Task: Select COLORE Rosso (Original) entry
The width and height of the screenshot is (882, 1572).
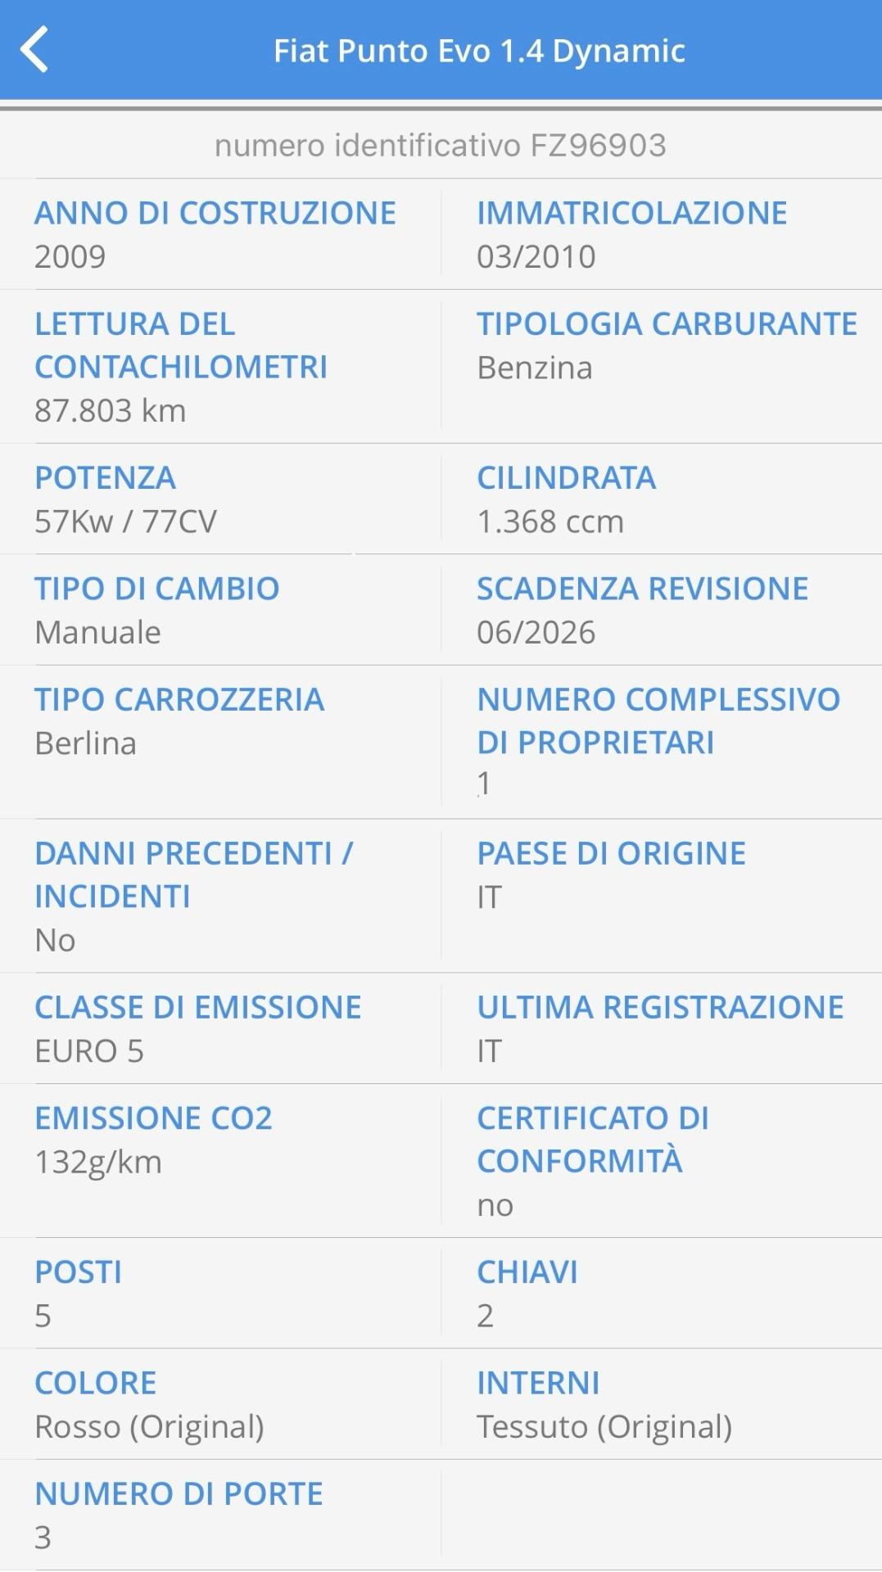Action: (149, 1404)
